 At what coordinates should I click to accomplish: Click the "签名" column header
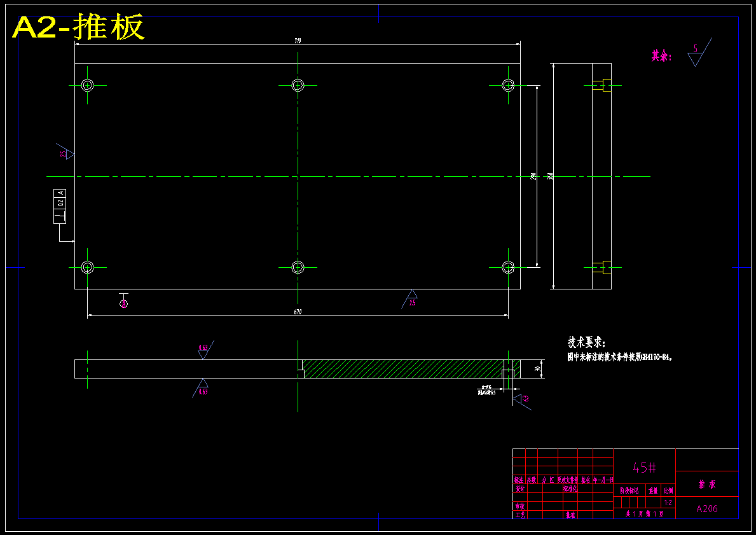tap(586, 480)
